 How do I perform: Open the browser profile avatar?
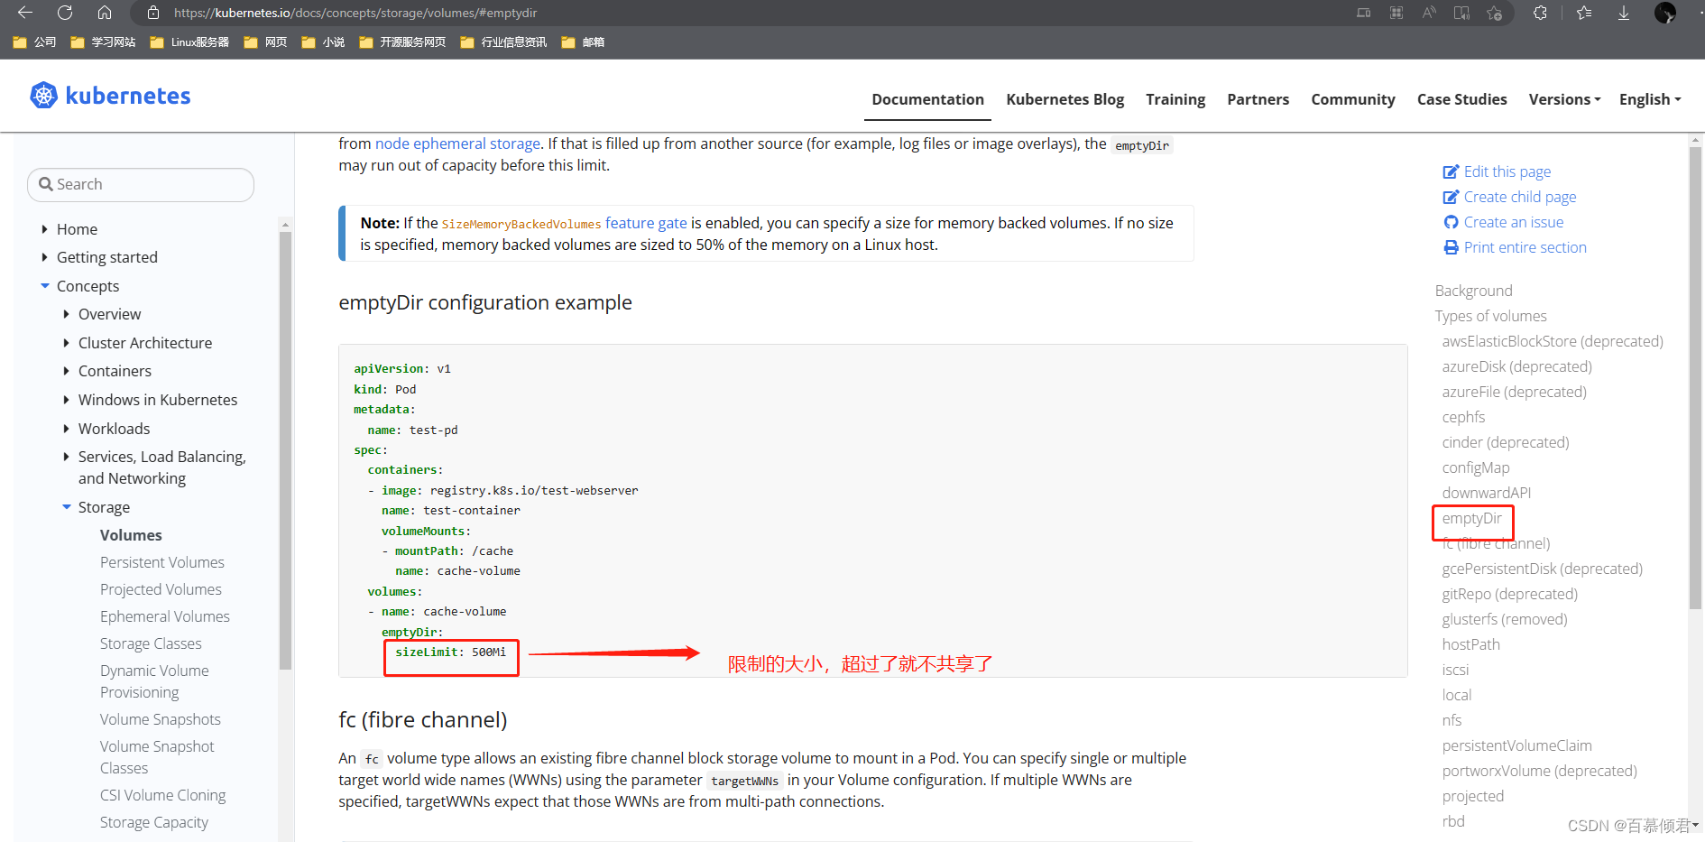coord(1665,13)
